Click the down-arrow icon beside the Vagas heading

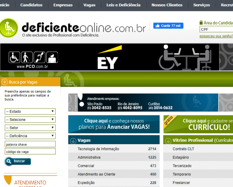click(73, 141)
